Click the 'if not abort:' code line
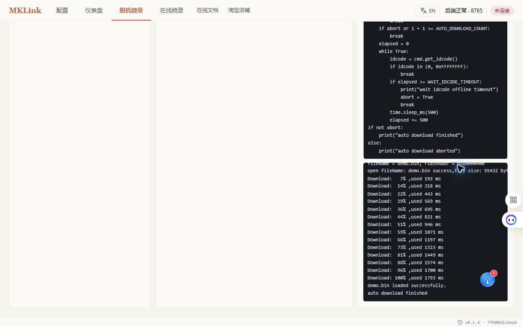 (x=385, y=128)
